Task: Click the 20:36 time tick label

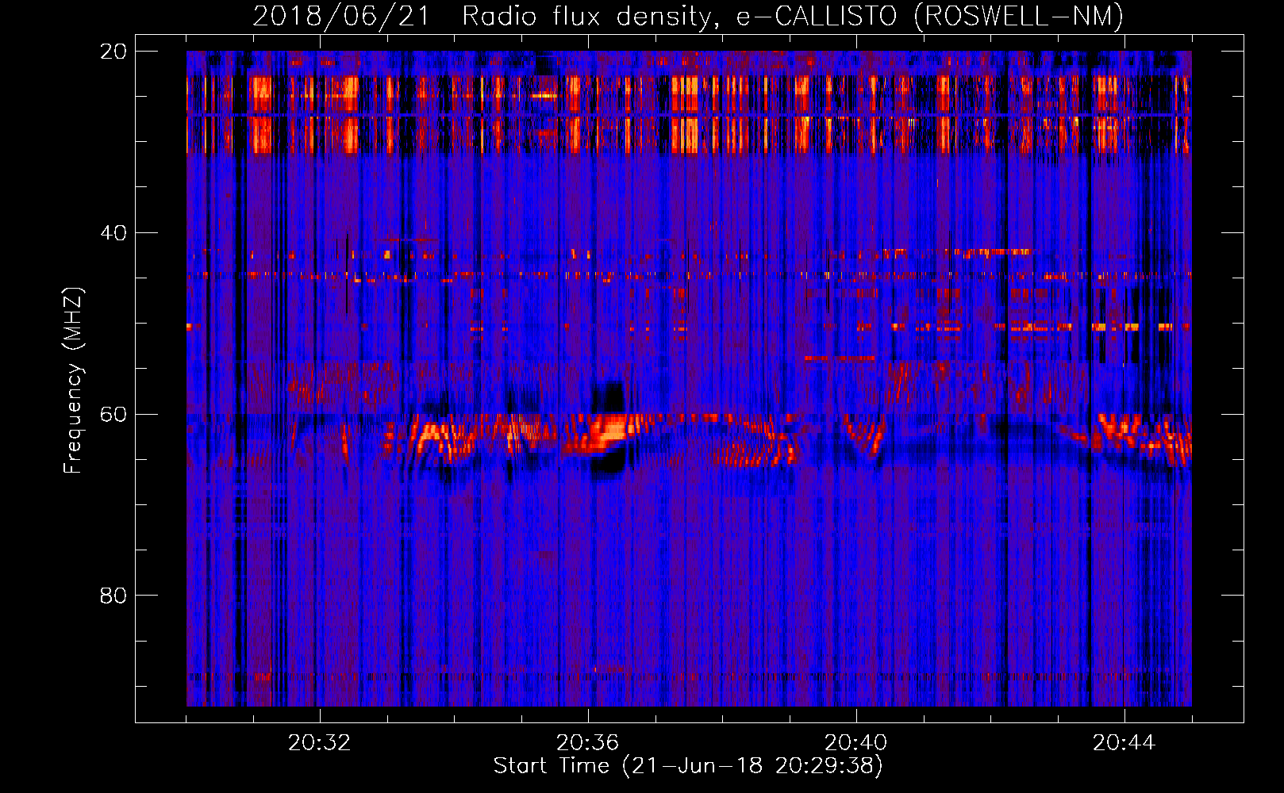Action: tap(587, 743)
